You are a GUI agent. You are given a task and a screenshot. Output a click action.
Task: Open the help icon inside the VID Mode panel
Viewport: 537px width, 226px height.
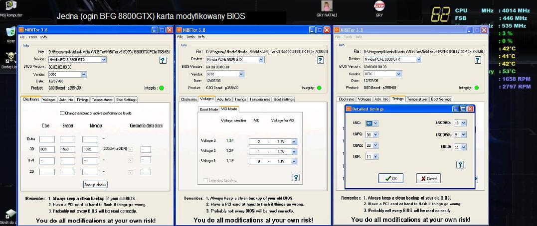click(x=296, y=177)
